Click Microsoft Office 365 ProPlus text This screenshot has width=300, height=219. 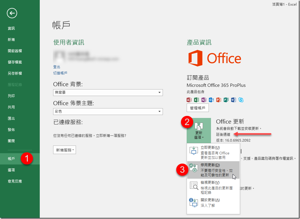point(216,85)
